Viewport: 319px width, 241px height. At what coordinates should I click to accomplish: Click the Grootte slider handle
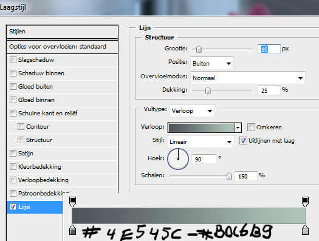(x=199, y=49)
